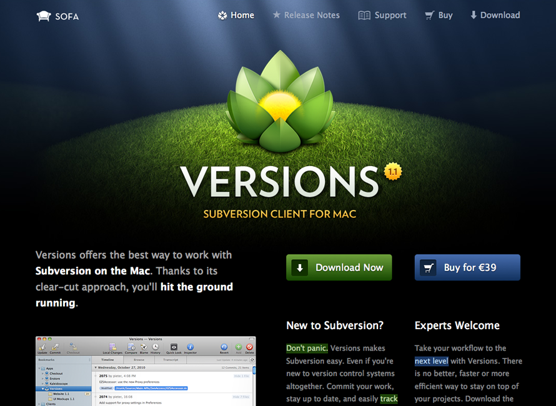Viewport: 556px width, 406px height.
Task: Select the Transcript tab in app screenshot
Action: click(171, 360)
